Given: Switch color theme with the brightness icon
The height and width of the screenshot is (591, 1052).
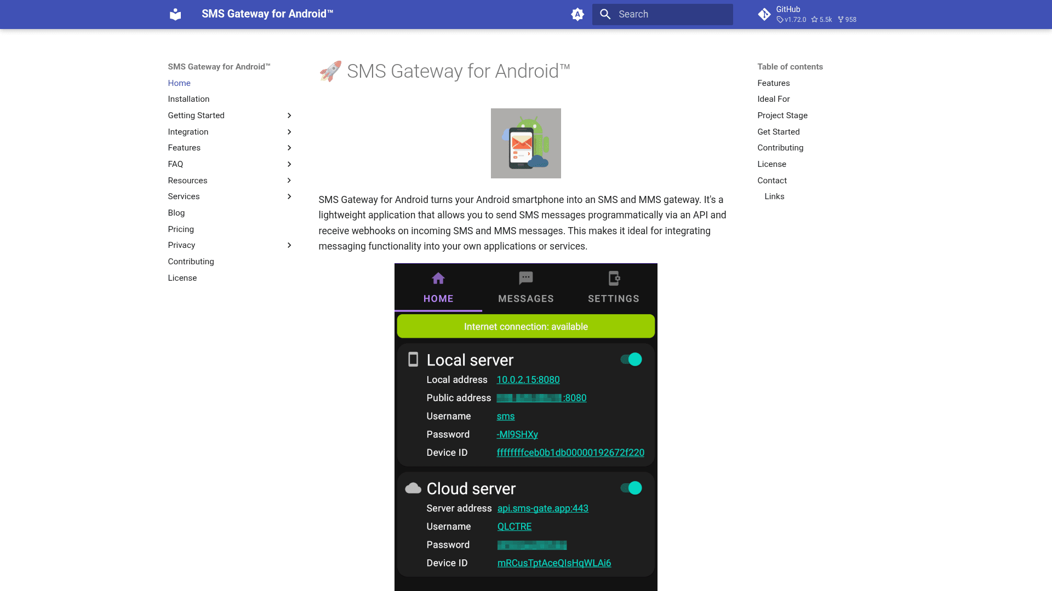Looking at the screenshot, I should click(578, 14).
